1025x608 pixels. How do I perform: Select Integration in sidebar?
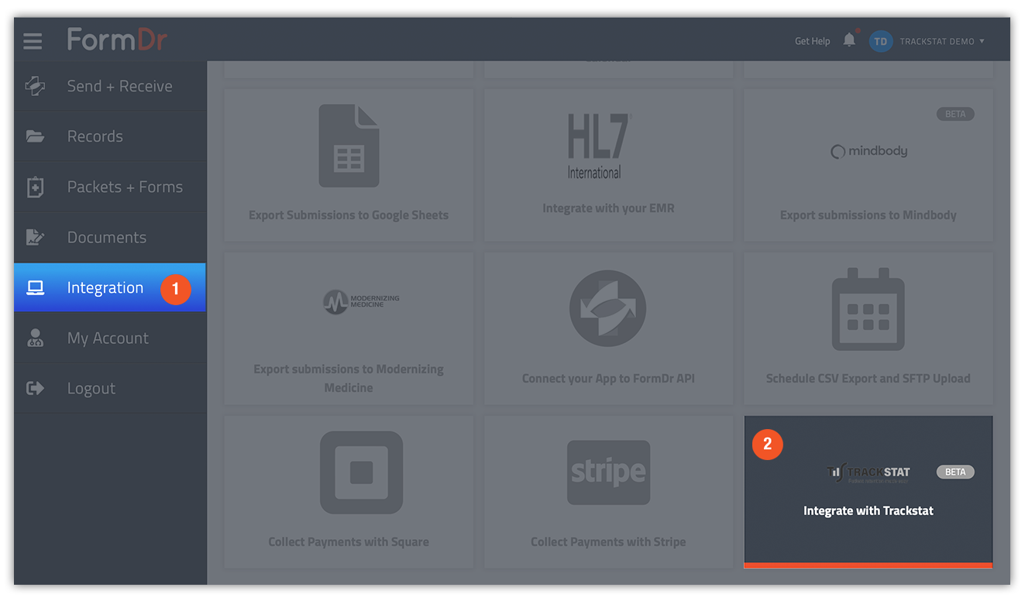point(110,287)
